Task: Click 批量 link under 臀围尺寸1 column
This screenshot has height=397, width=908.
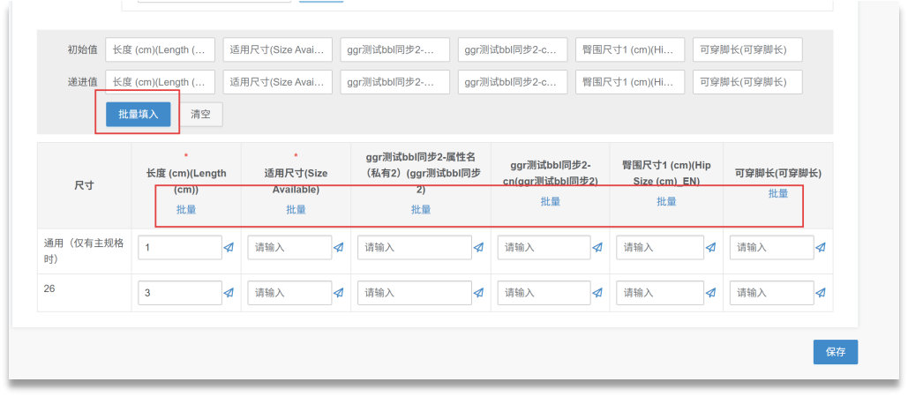Action: tap(666, 201)
